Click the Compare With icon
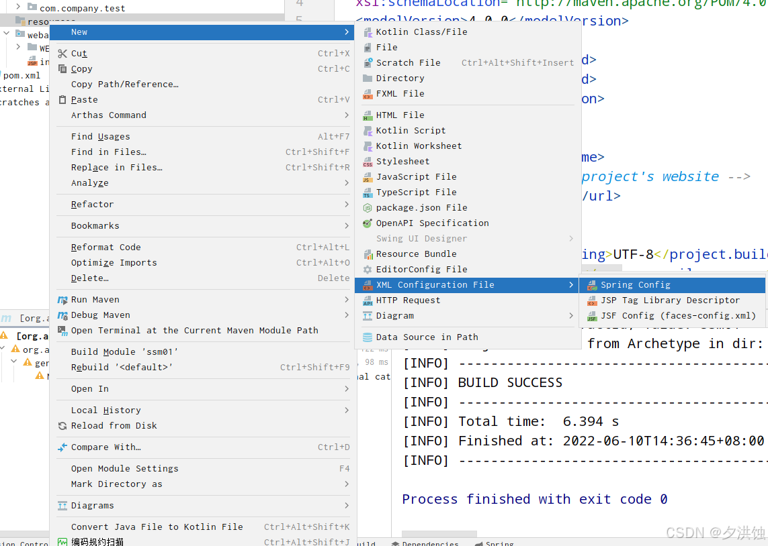768x546 pixels. (x=62, y=447)
